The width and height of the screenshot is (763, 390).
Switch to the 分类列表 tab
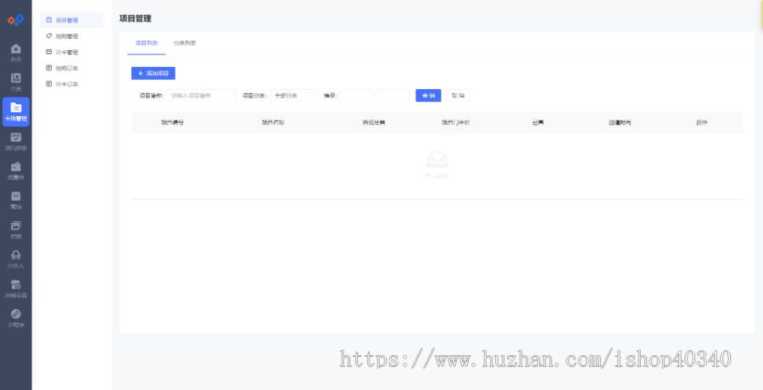(x=185, y=43)
